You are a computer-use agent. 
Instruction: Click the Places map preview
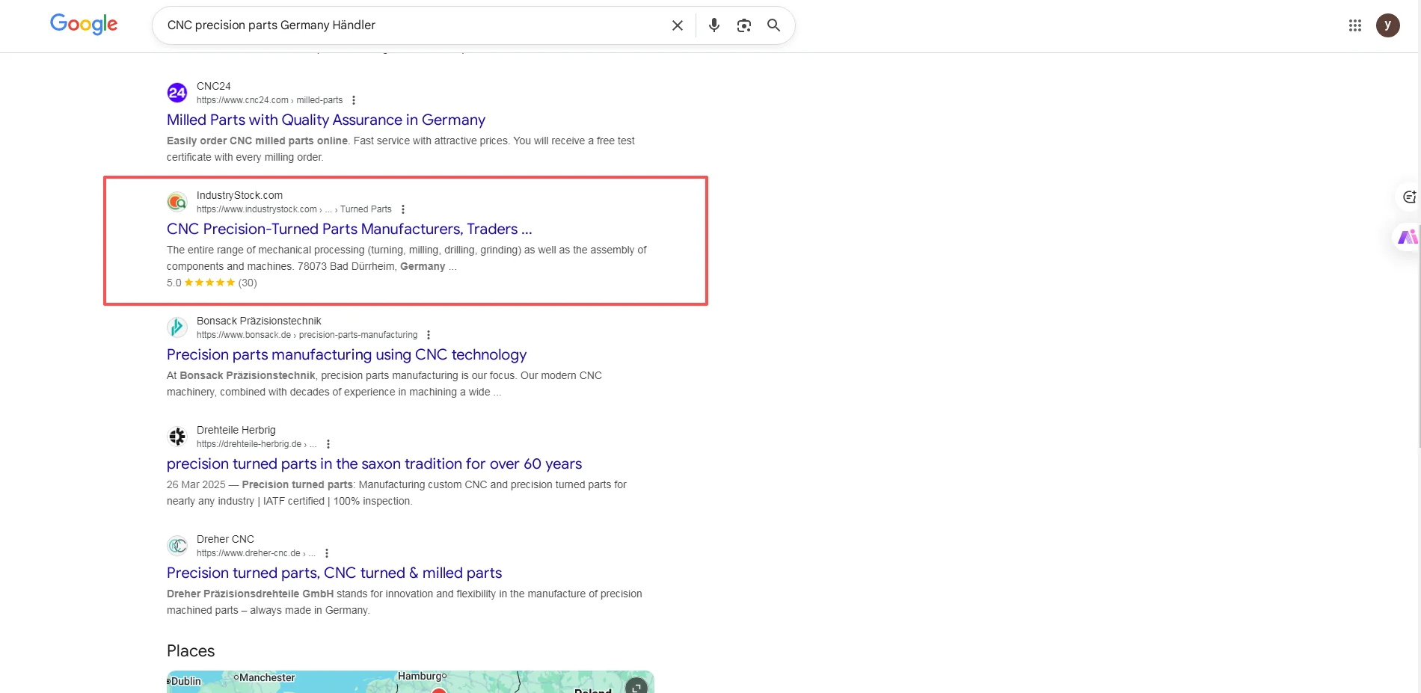click(411, 682)
